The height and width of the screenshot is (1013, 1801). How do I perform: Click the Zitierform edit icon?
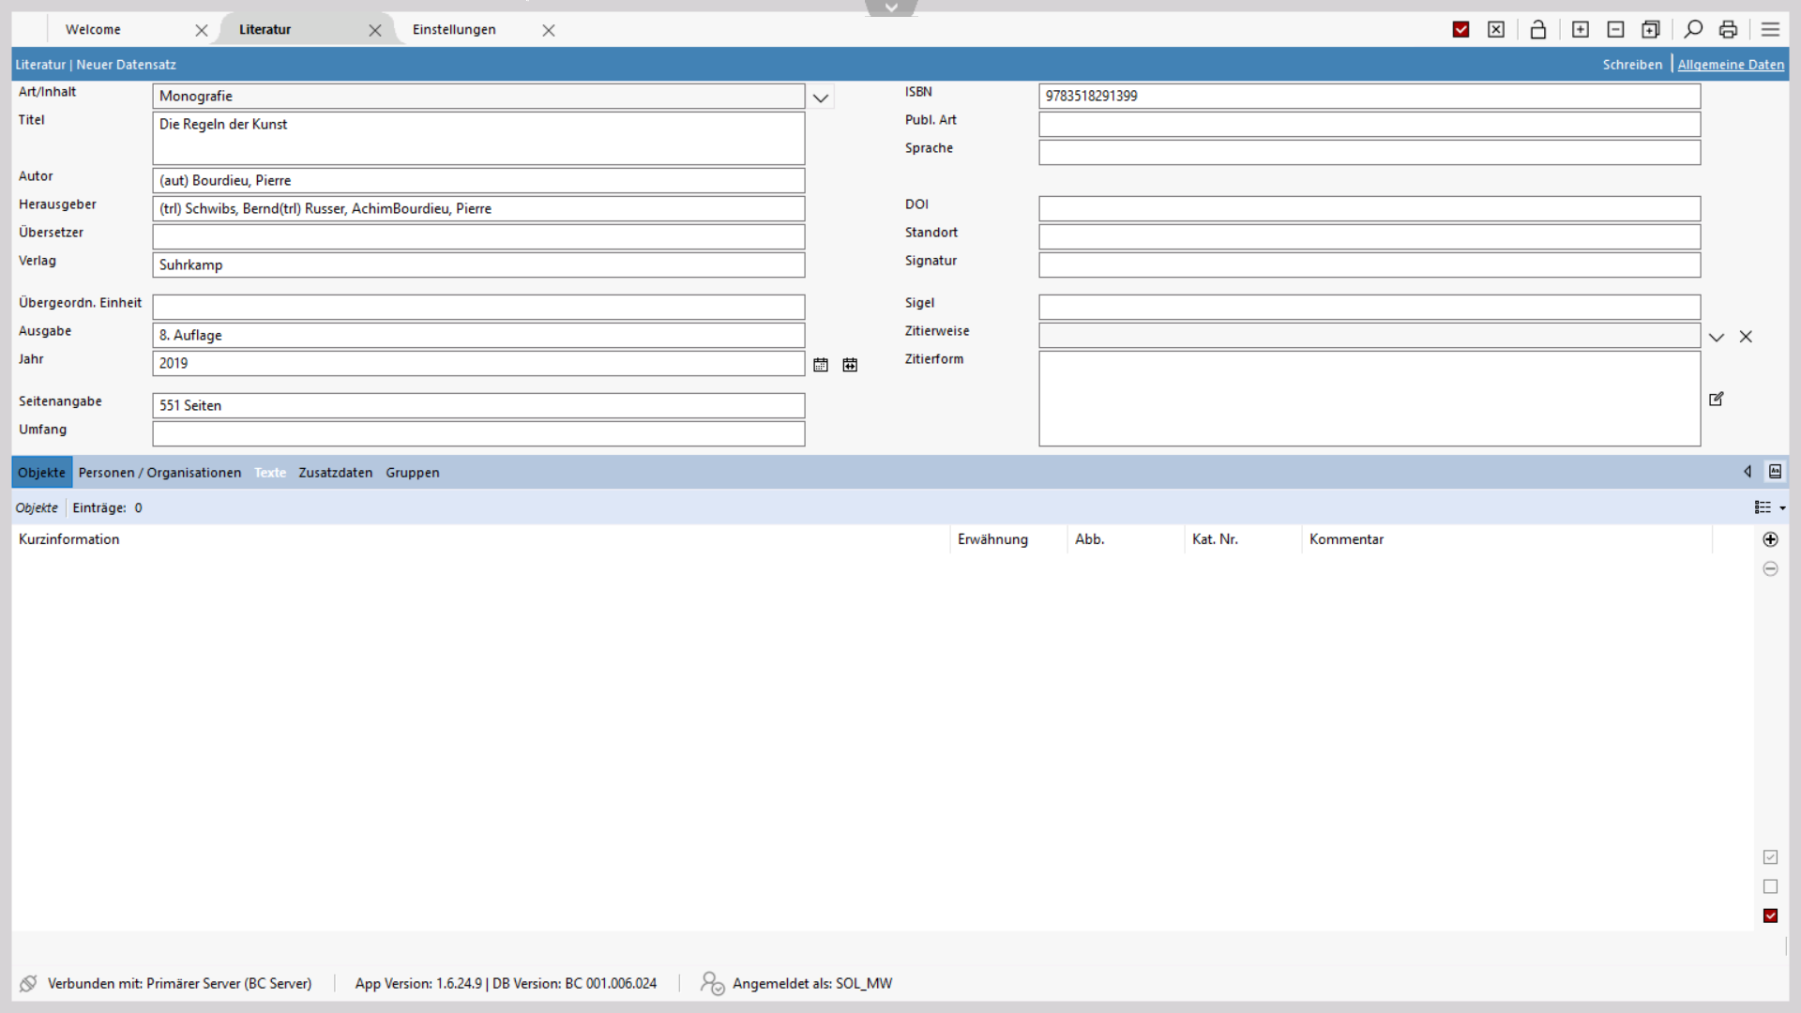(1717, 399)
